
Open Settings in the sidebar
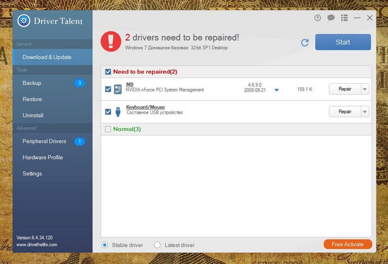click(53, 173)
